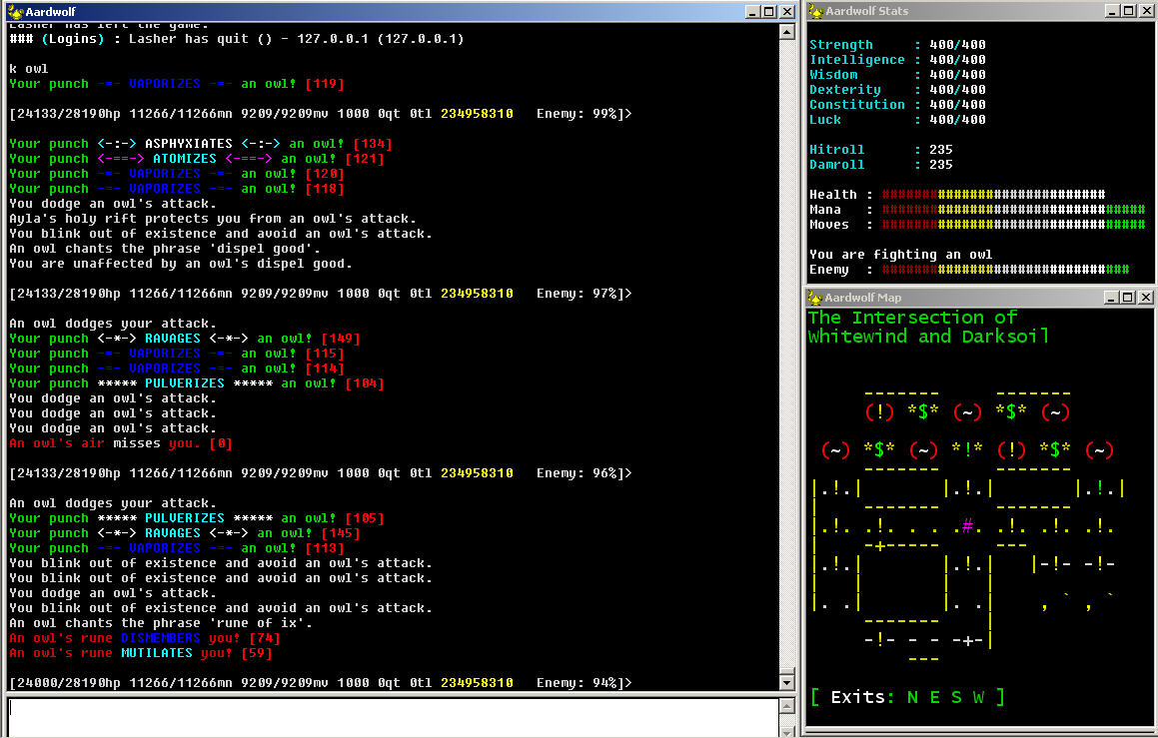
Task: Maximize the Aardwolf Stats window
Action: pos(1128,11)
